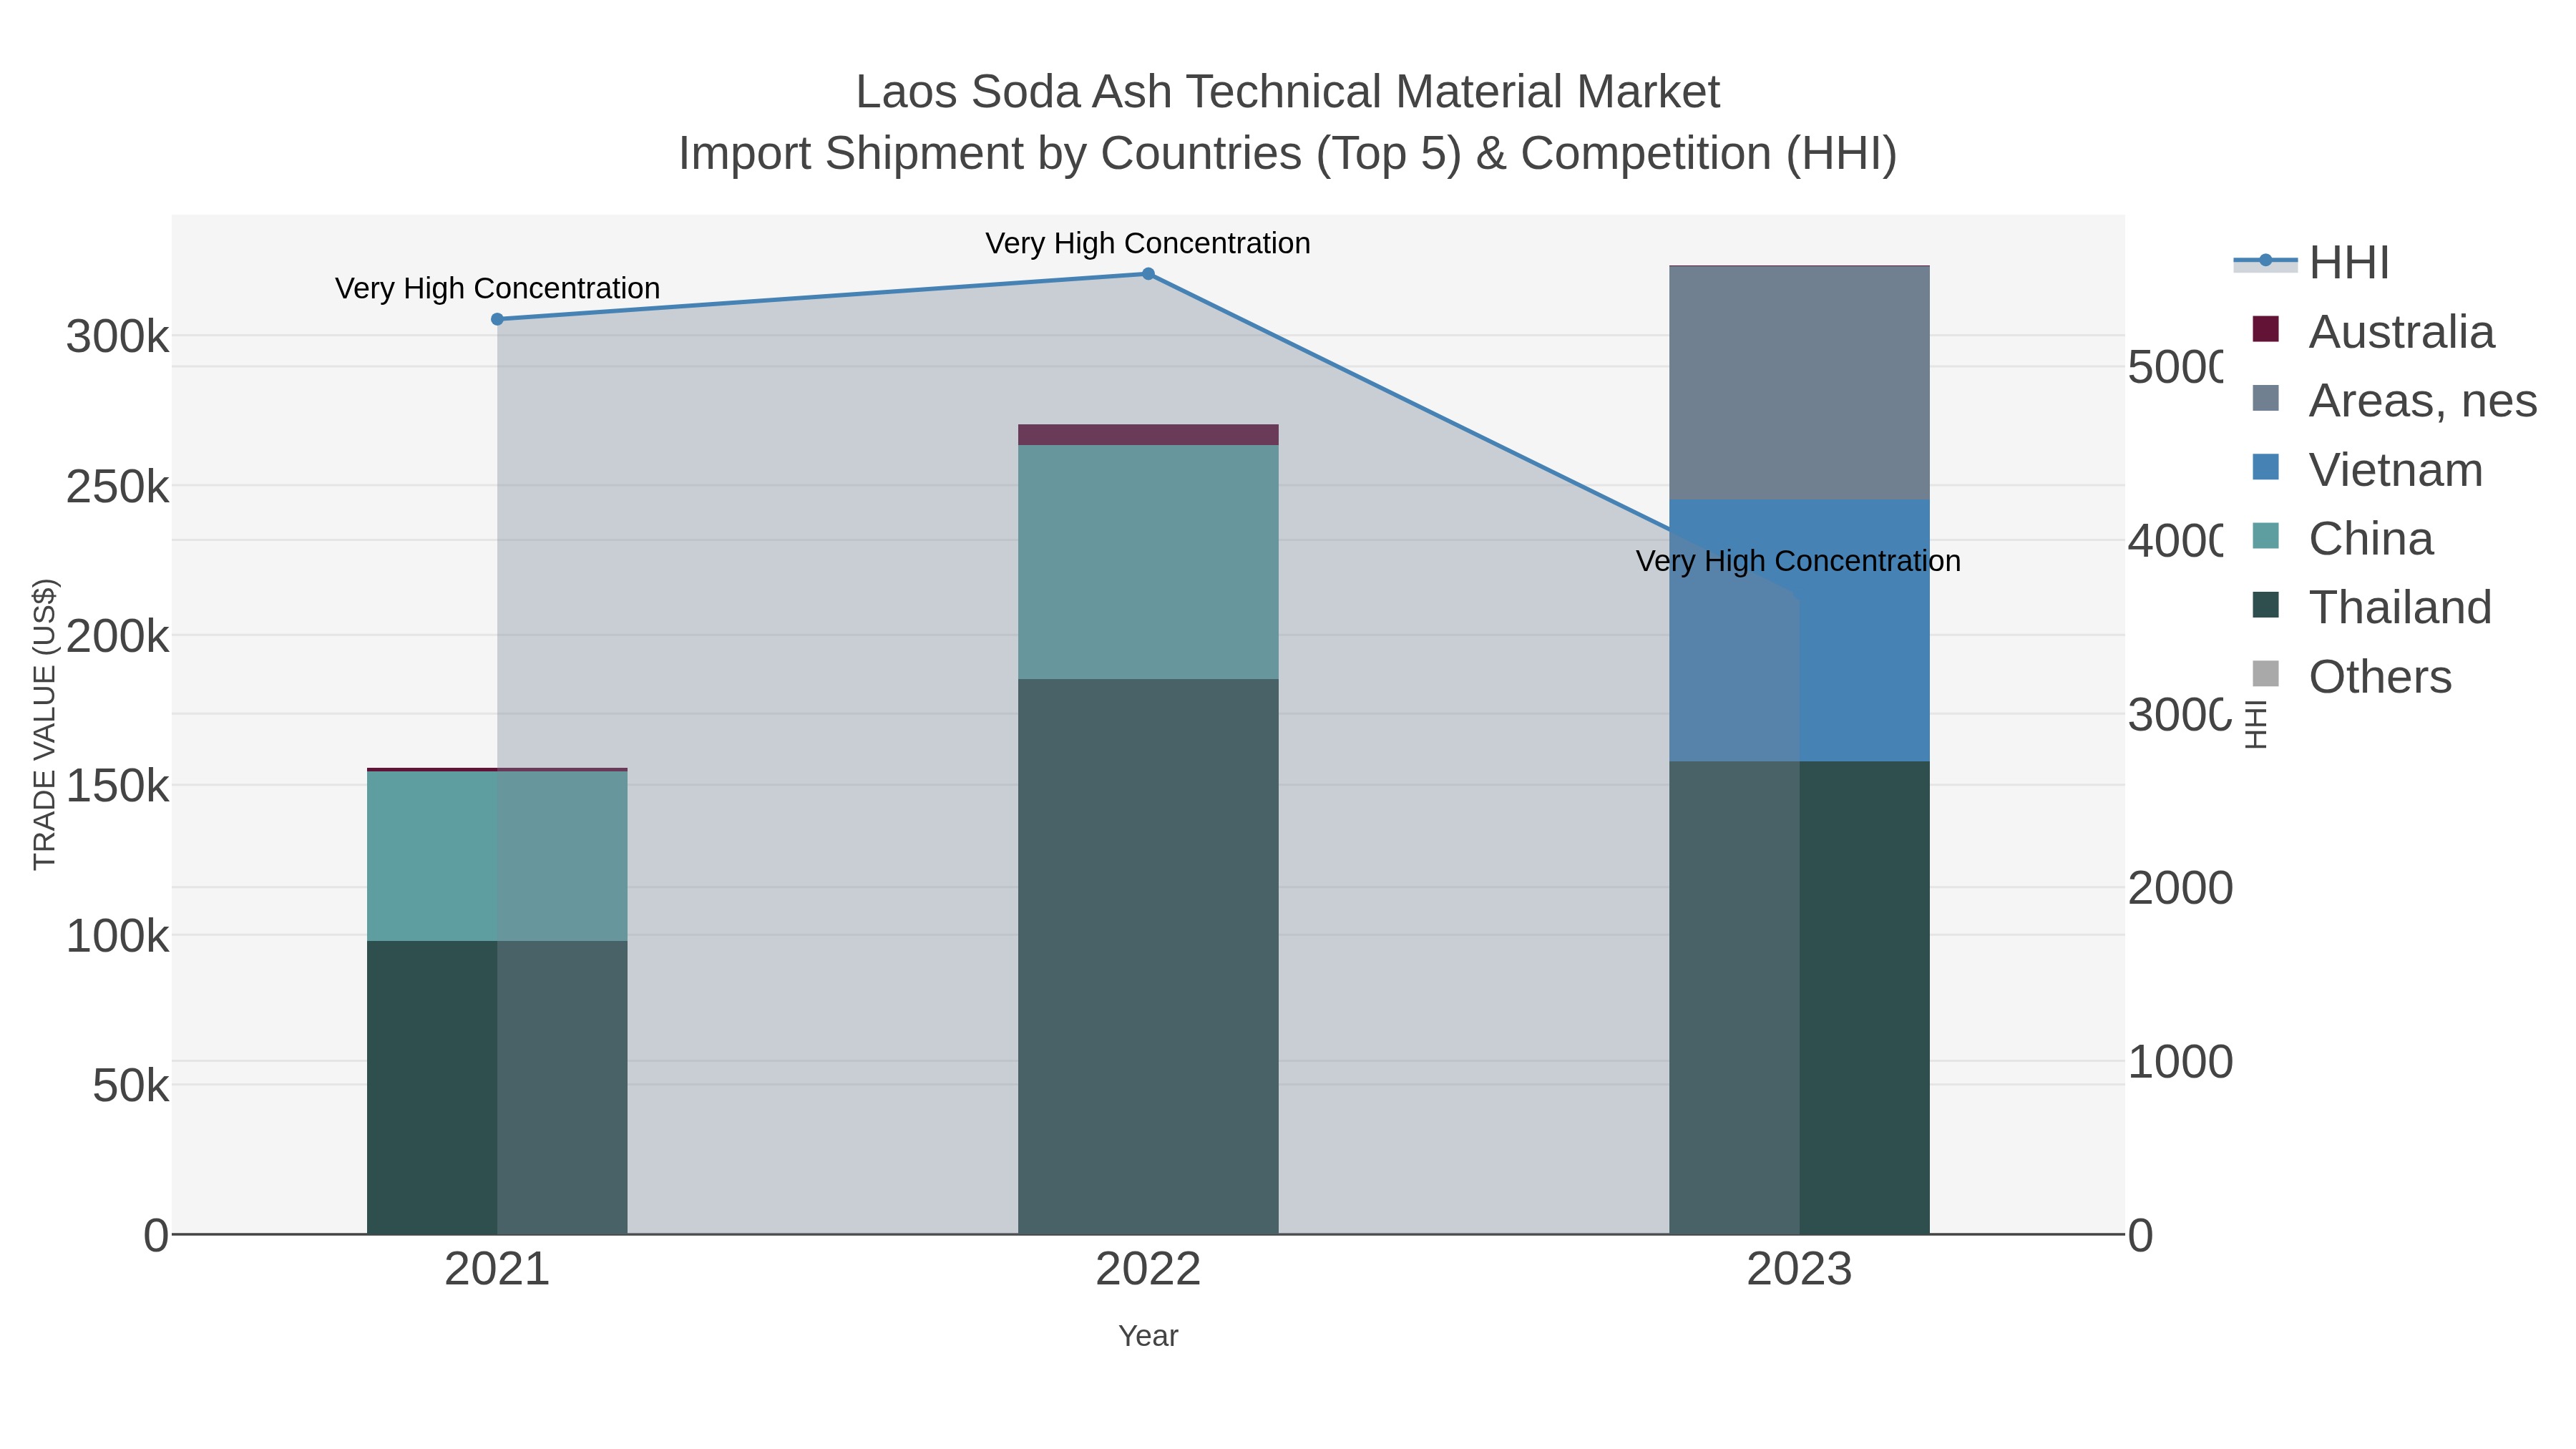Click the Areas, nes gray-blue swatch
Viewport: 2576px width, 1449px height.
(2265, 398)
